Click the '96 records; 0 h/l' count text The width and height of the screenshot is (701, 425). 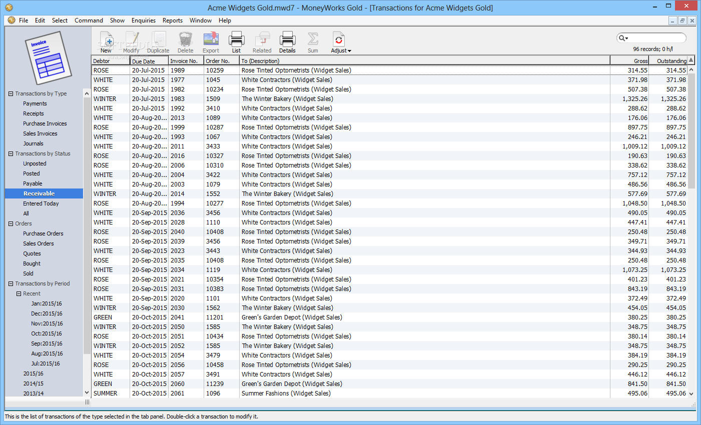(x=652, y=49)
